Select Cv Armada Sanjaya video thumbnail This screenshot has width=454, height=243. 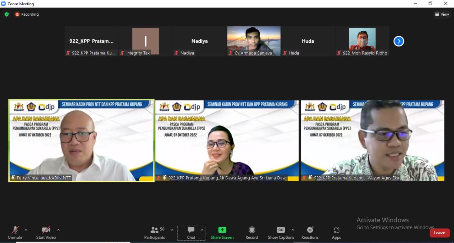tap(254, 41)
